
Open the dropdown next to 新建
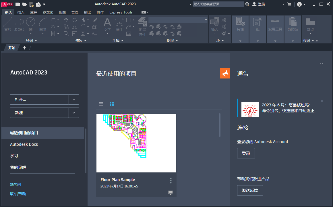click(74, 112)
